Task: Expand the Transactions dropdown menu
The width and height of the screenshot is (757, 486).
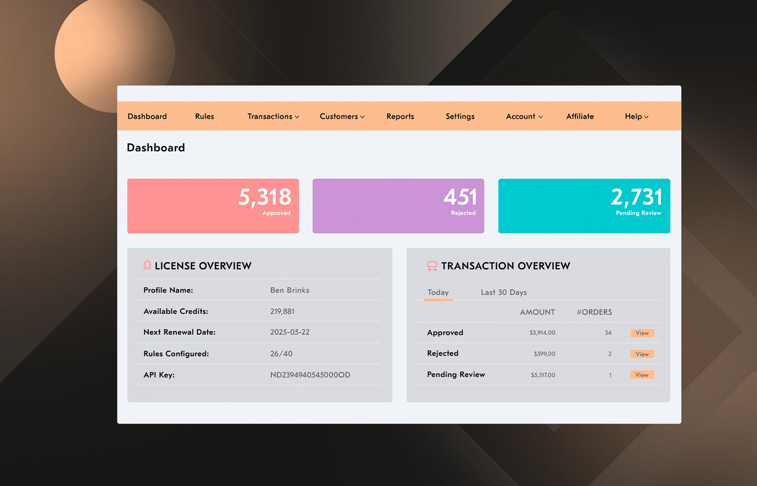Action: point(273,116)
